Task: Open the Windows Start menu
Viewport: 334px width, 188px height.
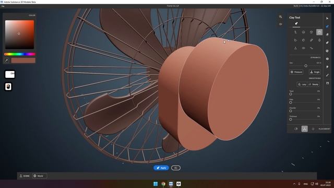Action: (156, 184)
